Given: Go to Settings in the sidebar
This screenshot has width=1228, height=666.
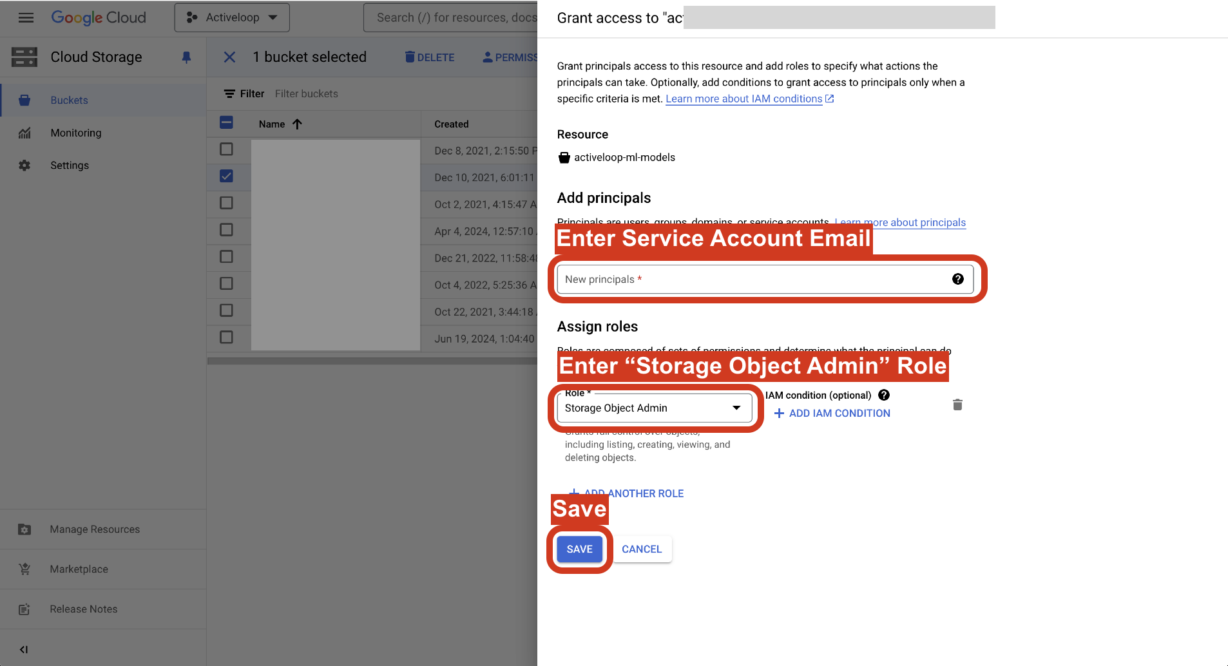Looking at the screenshot, I should 70,166.
